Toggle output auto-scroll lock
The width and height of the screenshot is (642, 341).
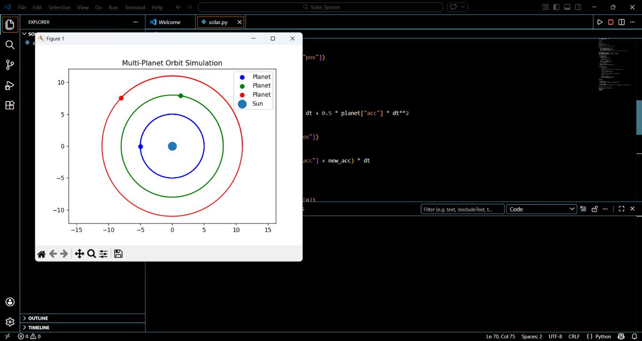594,209
